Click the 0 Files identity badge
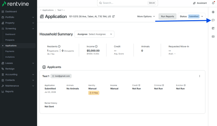 pyautogui.click(x=94, y=93)
